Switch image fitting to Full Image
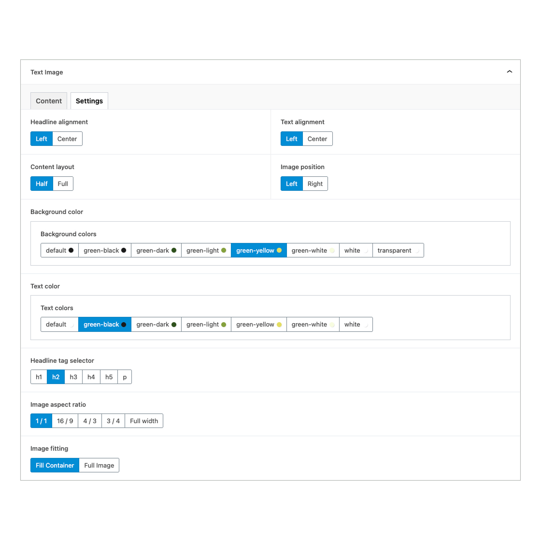This screenshot has height=541, width=541. tap(99, 466)
